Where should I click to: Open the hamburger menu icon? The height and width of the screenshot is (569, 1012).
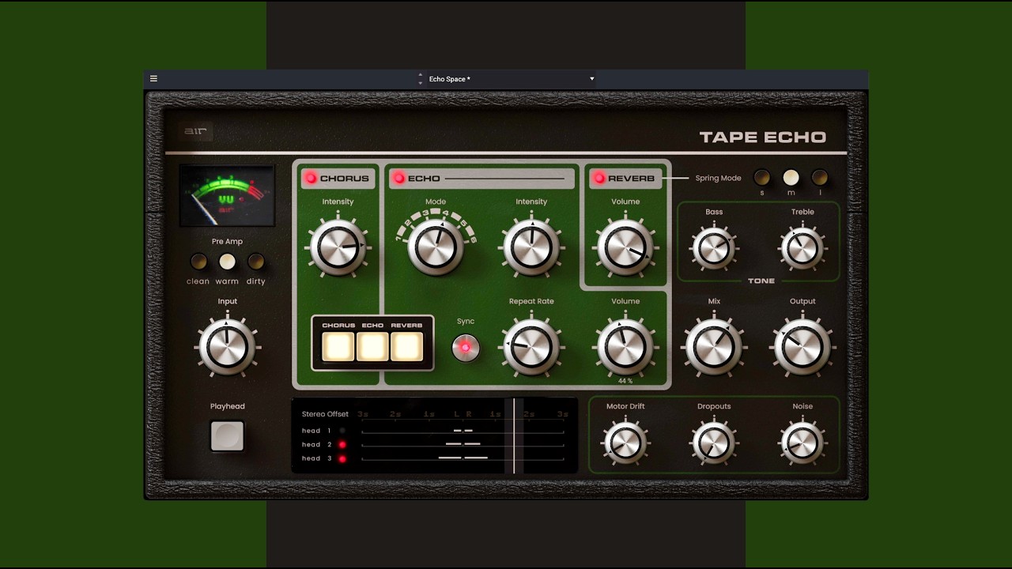coord(153,79)
